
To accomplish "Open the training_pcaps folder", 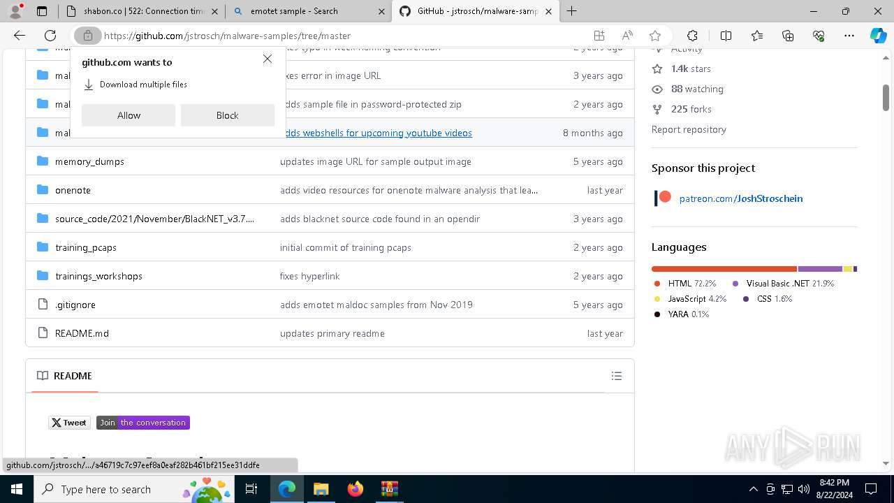I will (86, 247).
